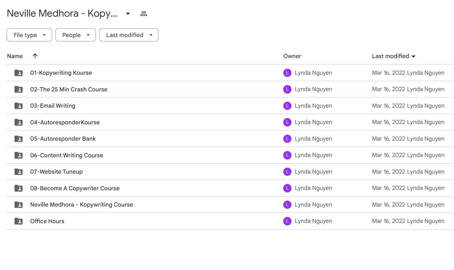The width and height of the screenshot is (454, 270).
Task: Click Lynda Nguyen avatar in 07-Website Tuneup row
Action: (x=287, y=172)
